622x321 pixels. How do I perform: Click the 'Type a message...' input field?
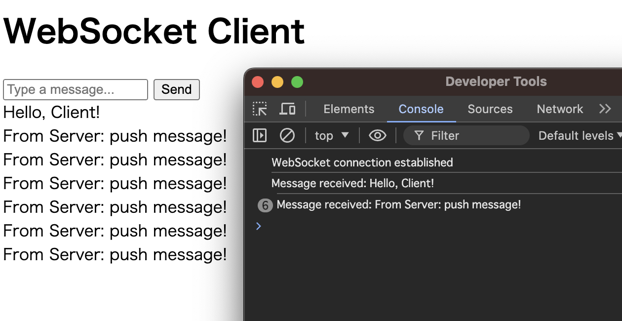click(x=75, y=89)
